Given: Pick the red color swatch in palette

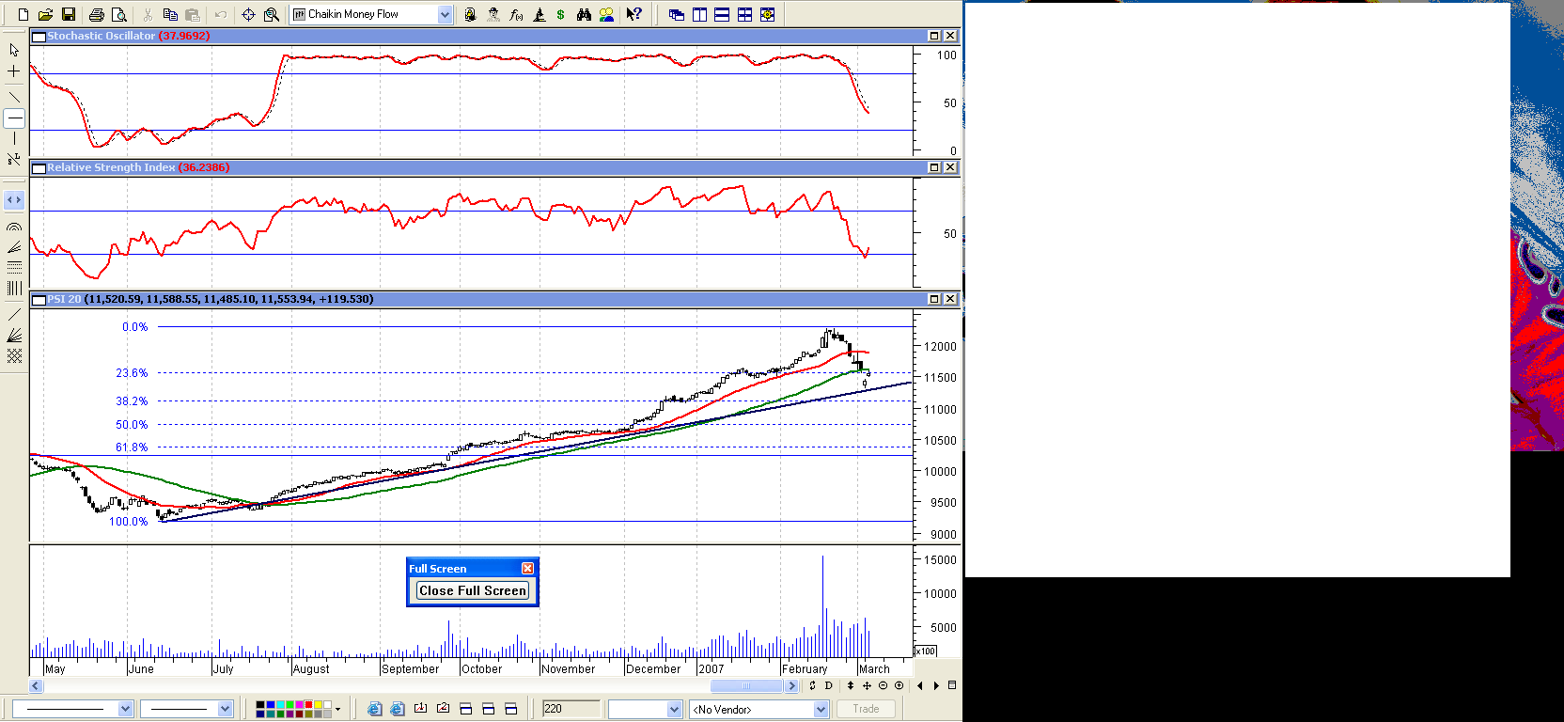Looking at the screenshot, I should (x=308, y=704).
